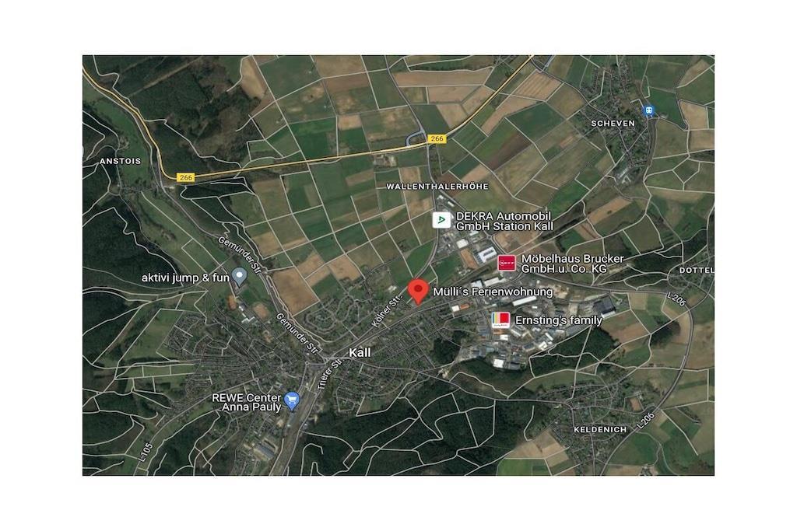This screenshot has width=797, height=531.
Task: Click the DEKRA Automobil GmbH Station Kall label
Action: tap(504, 222)
